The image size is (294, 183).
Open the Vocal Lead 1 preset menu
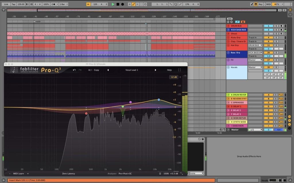coord(131,70)
